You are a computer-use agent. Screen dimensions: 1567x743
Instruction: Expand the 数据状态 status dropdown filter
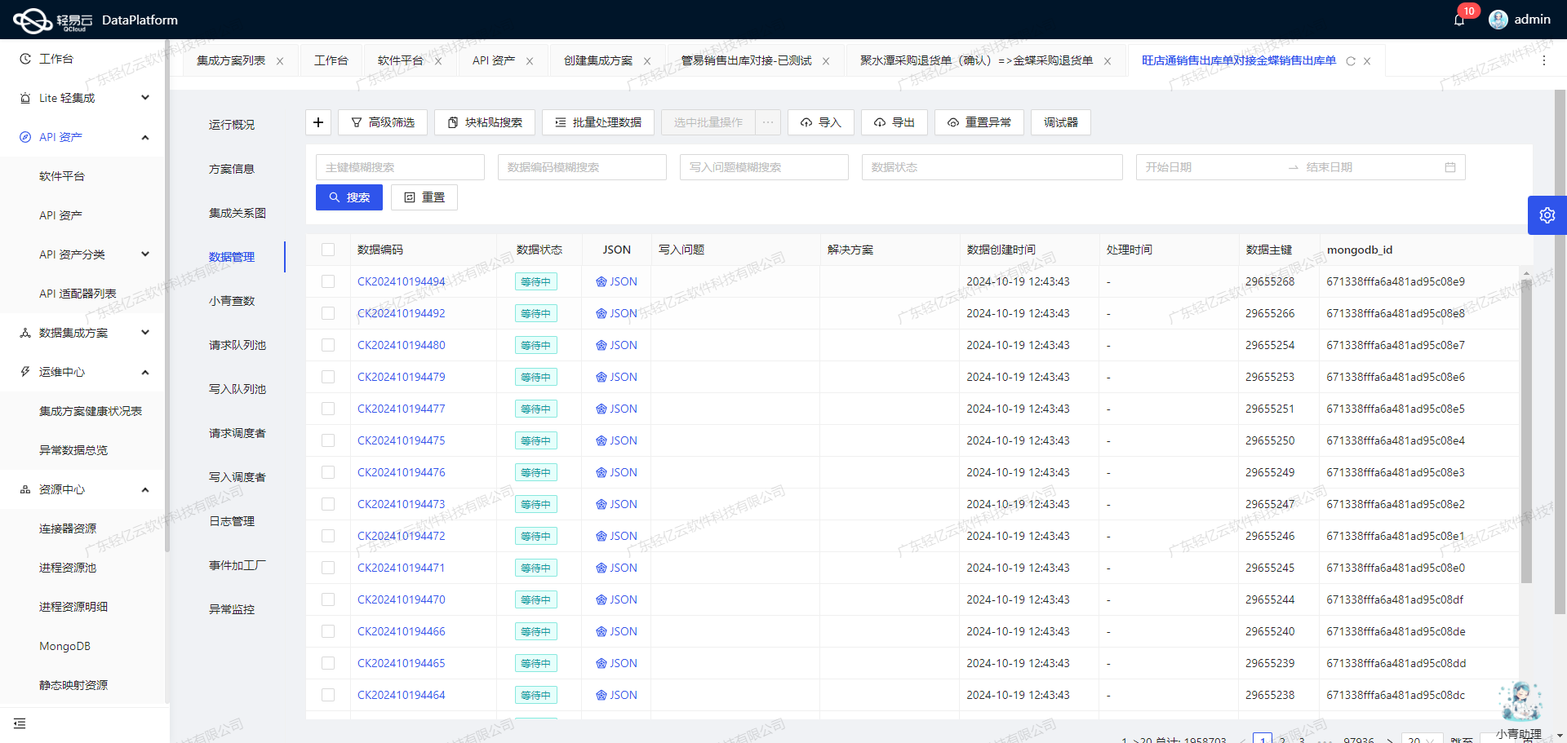click(x=992, y=167)
